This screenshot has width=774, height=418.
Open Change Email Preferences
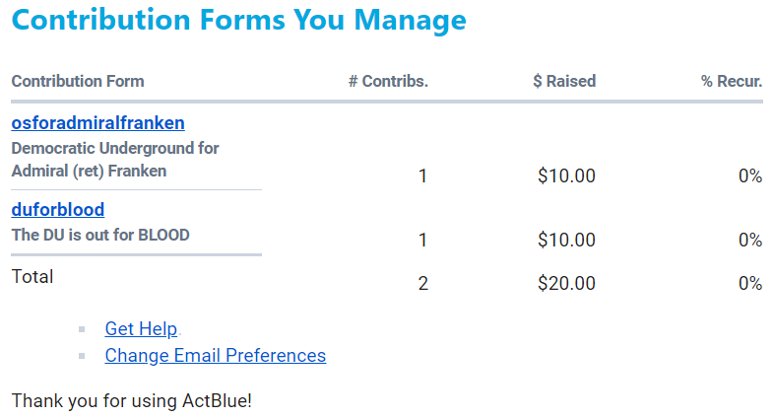point(215,355)
